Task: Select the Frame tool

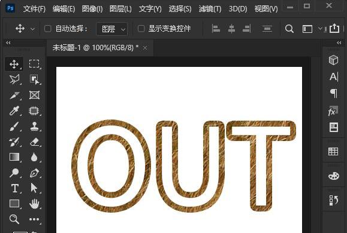Action: [x=34, y=95]
